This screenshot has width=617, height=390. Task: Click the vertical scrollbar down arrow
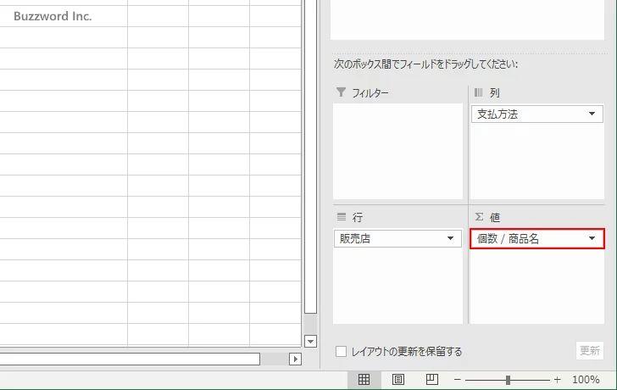coord(310,341)
